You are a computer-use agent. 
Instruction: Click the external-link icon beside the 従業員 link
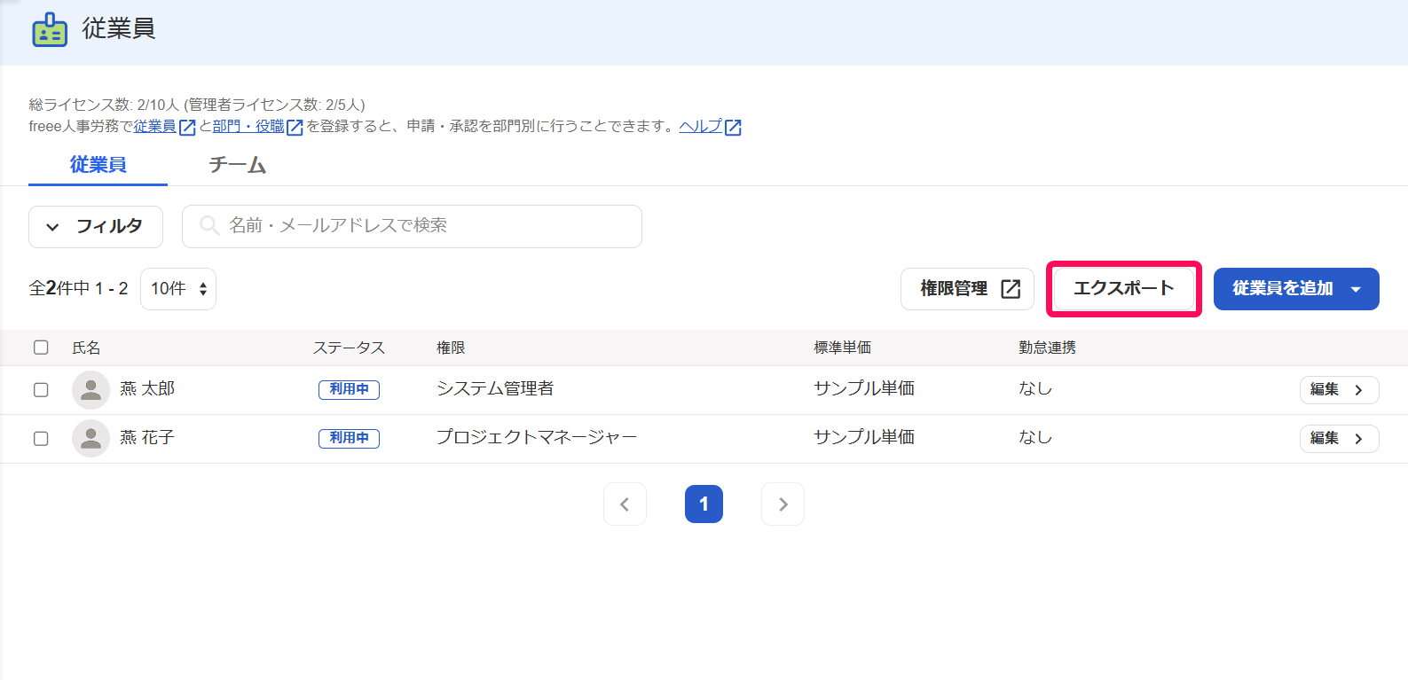187,128
